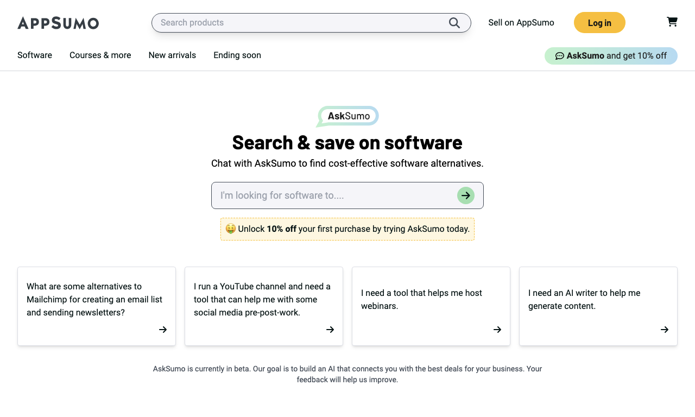Viewport: 695px width, 417px height.
Task: Click the AskSumo speech bubble logo
Action: pyautogui.click(x=347, y=116)
